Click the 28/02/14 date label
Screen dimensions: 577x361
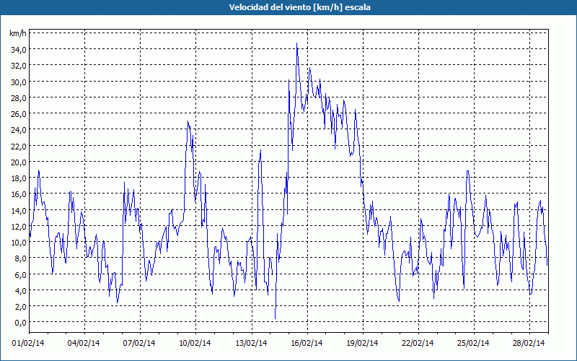[x=529, y=343]
